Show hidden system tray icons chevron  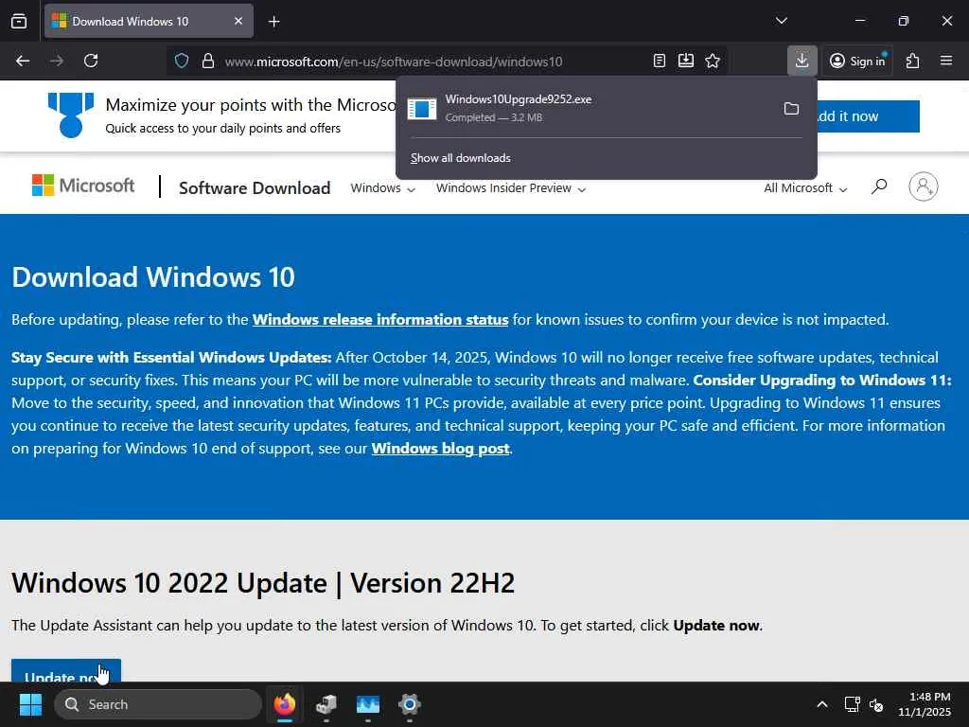pos(822,704)
